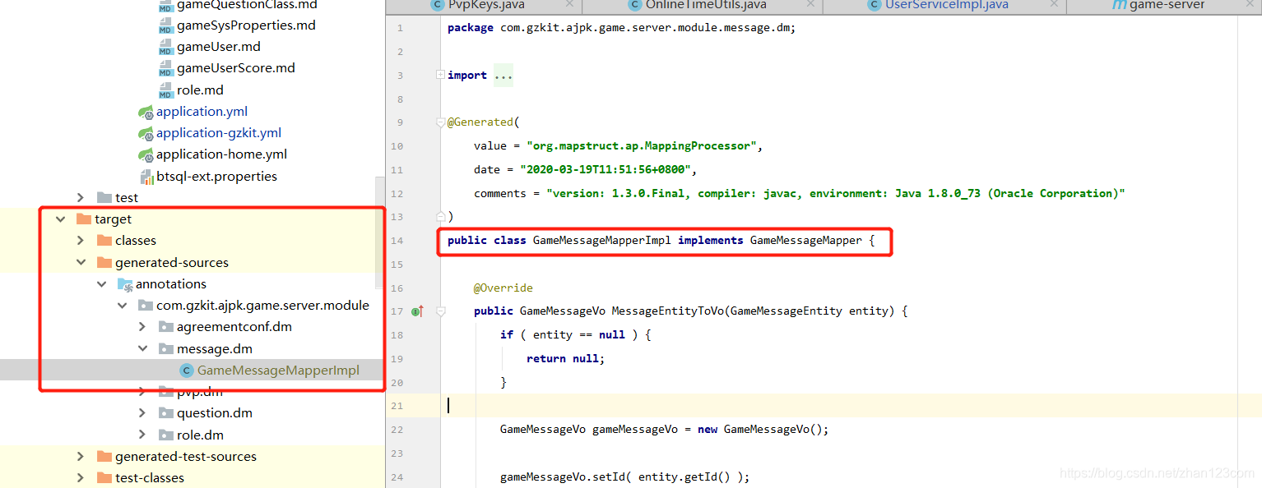This screenshot has width=1262, height=488.
Task: Click the btsql-ext.properties file icon
Action: pos(146,177)
